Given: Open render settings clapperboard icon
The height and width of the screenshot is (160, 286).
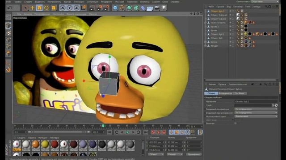Looking at the screenshot, I should pos(106,8).
